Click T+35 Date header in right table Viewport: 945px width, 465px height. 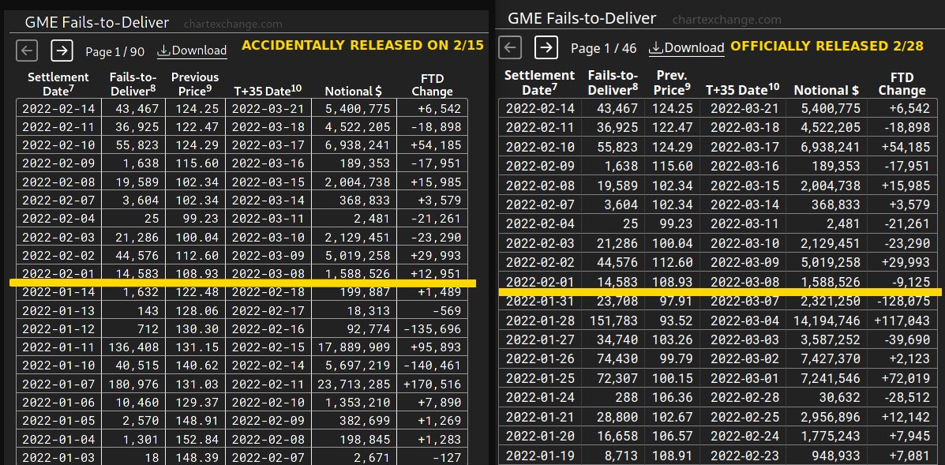tap(742, 90)
